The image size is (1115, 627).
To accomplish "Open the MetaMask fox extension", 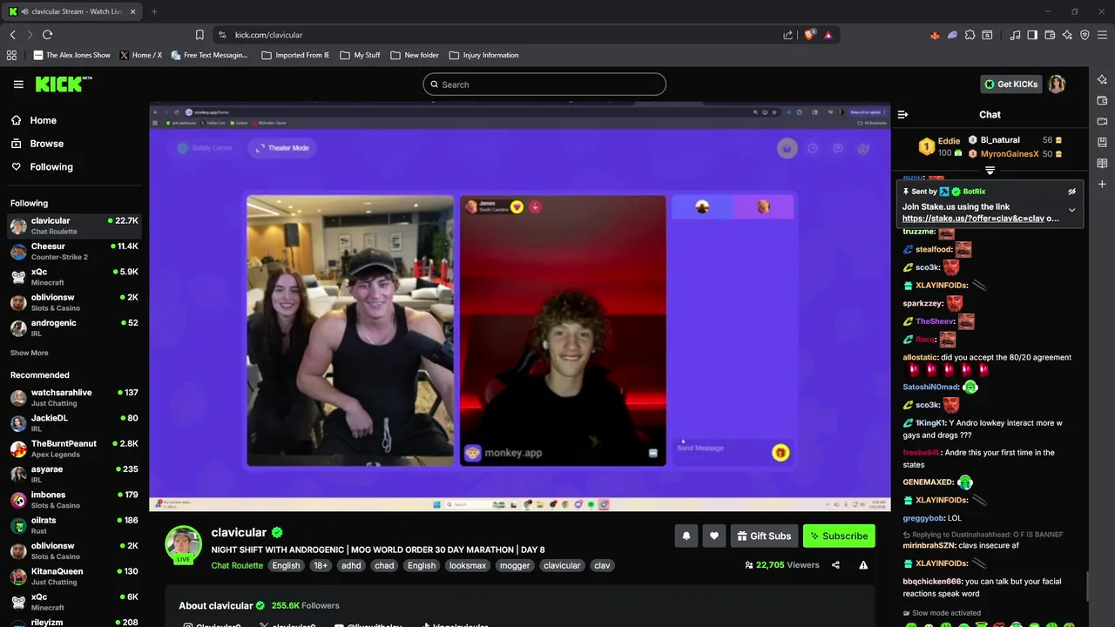I will 935,35.
